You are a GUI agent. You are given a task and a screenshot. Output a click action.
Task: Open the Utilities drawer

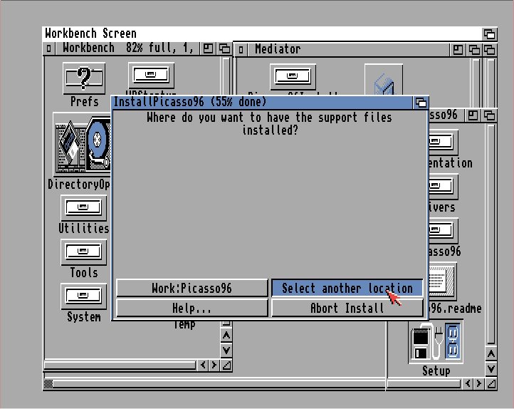[x=84, y=209]
